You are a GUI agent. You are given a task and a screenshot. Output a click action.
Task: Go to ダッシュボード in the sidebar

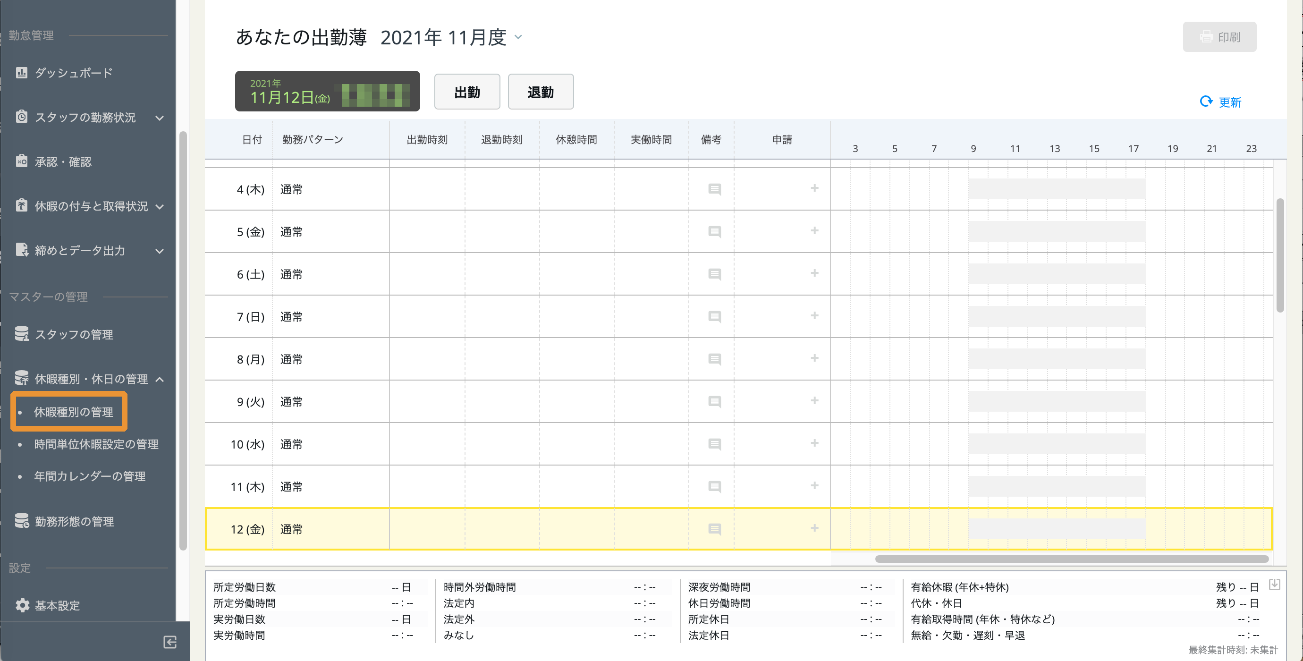click(73, 73)
